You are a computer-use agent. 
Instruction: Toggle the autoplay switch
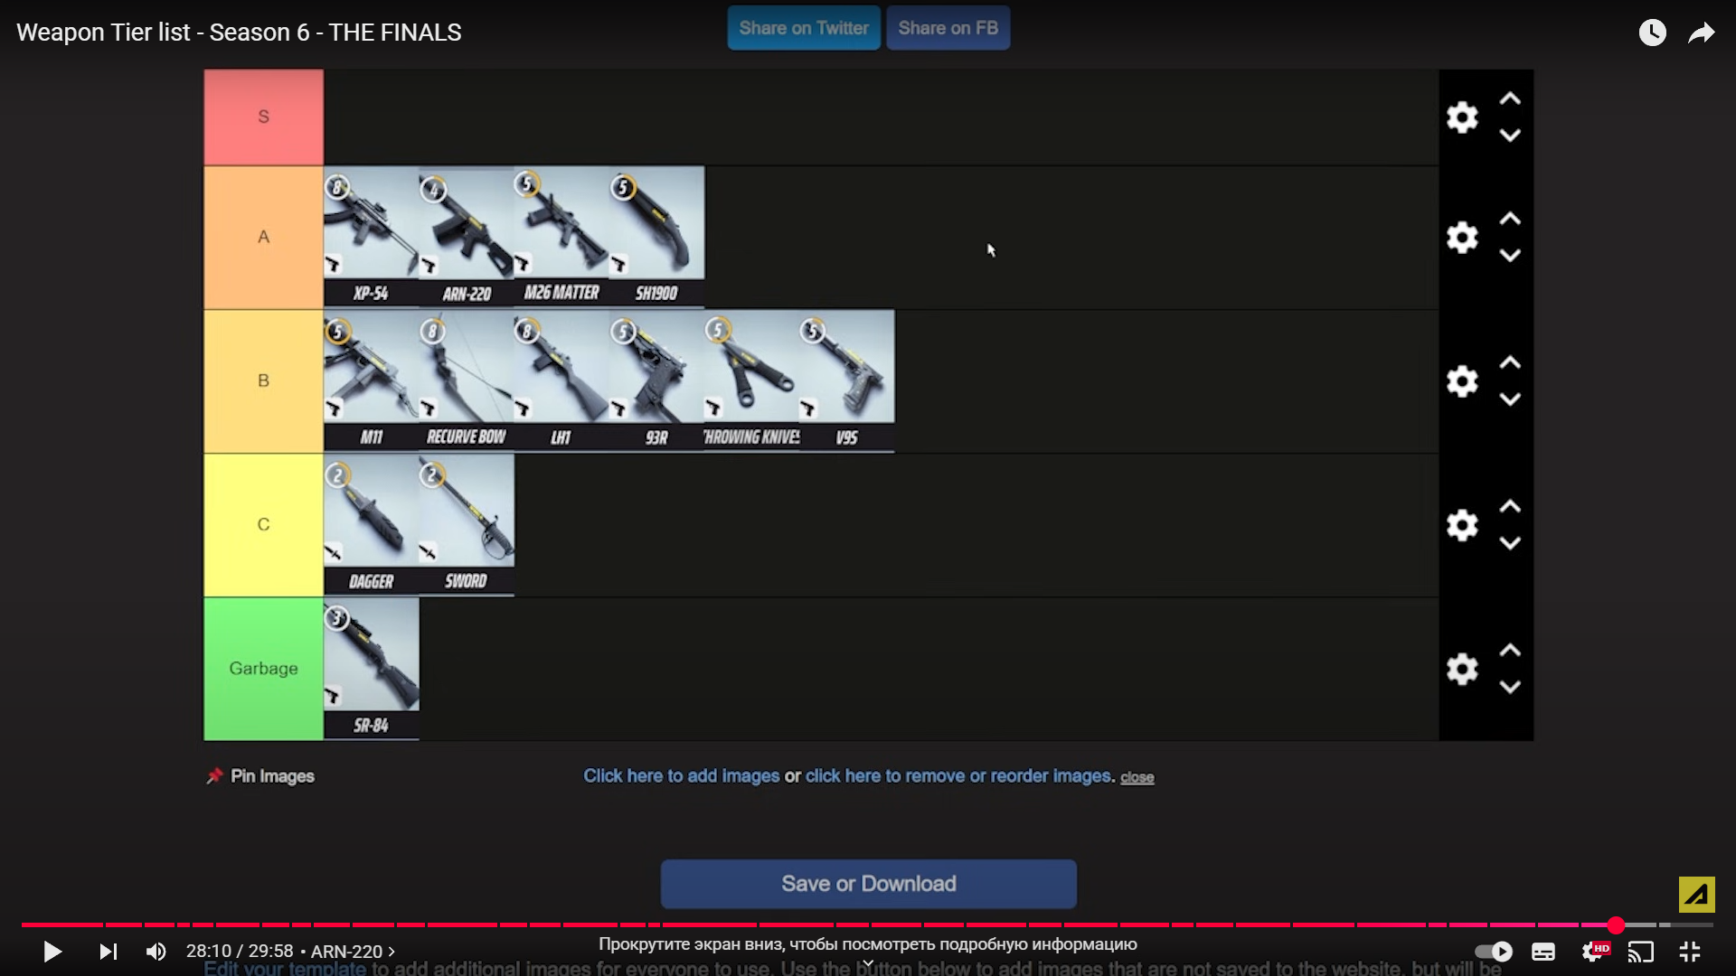pos(1493,952)
